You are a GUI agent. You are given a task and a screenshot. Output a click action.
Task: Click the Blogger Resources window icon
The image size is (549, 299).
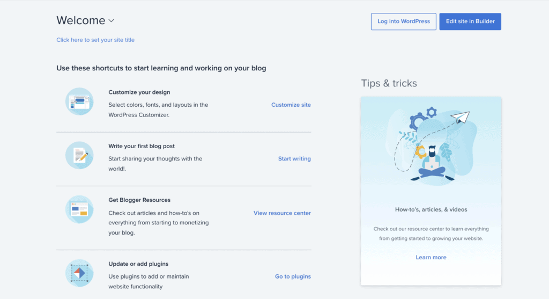point(79,209)
